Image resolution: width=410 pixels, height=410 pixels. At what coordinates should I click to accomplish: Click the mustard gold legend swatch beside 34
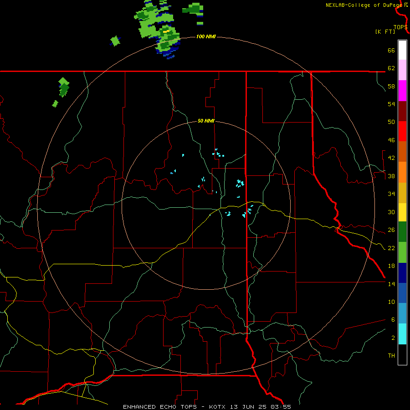pos(402,193)
